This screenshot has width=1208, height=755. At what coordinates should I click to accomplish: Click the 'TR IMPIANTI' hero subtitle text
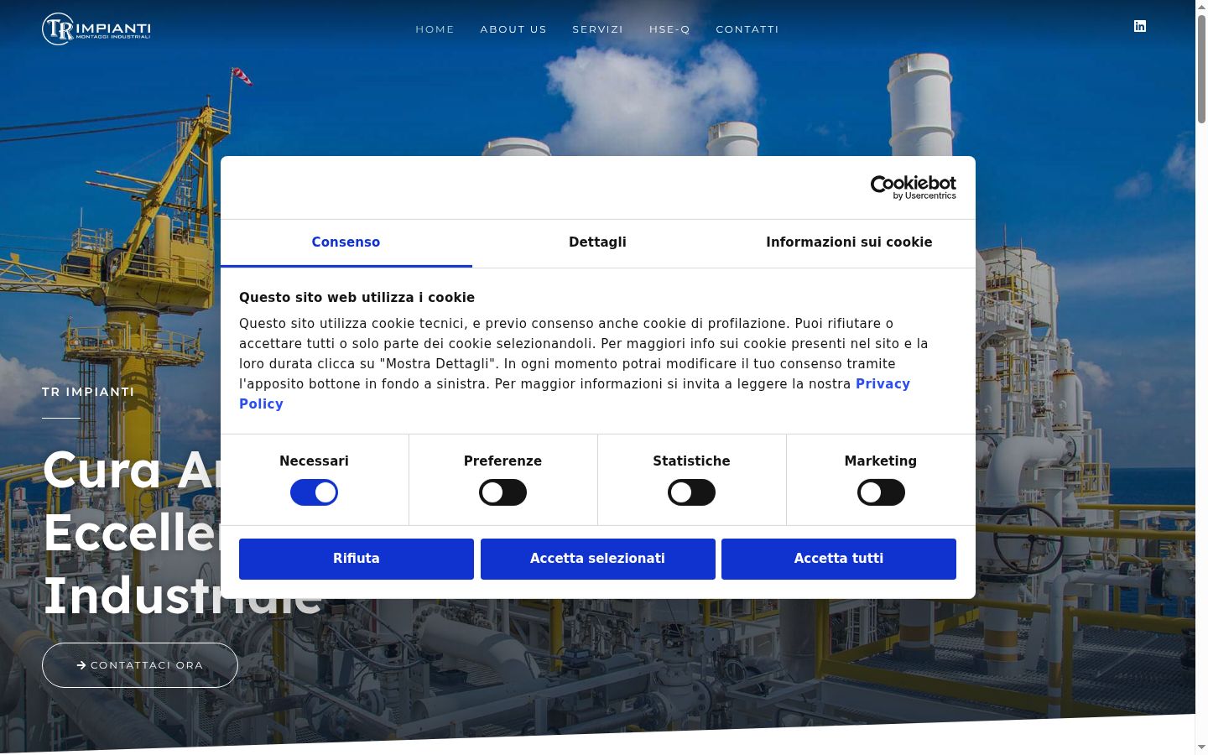[x=88, y=392]
